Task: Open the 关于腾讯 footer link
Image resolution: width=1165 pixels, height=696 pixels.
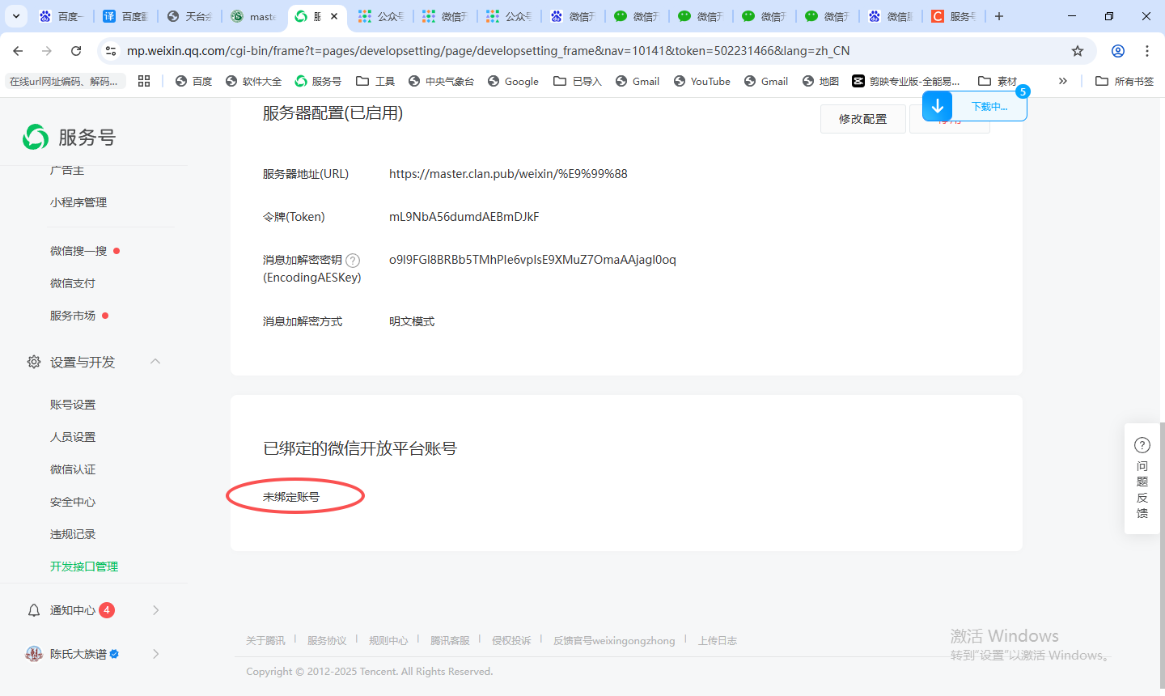Action: [265, 640]
